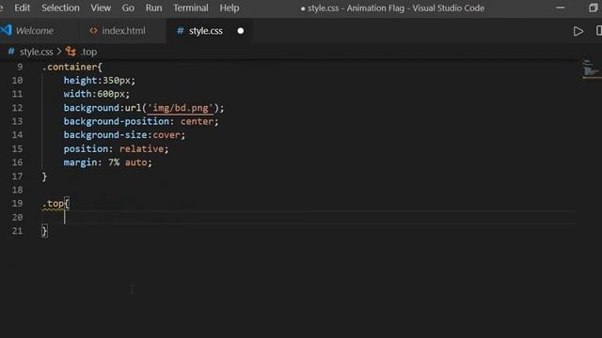This screenshot has width=602, height=338.
Task: Click style.css in the breadcrumb
Action: coord(37,52)
